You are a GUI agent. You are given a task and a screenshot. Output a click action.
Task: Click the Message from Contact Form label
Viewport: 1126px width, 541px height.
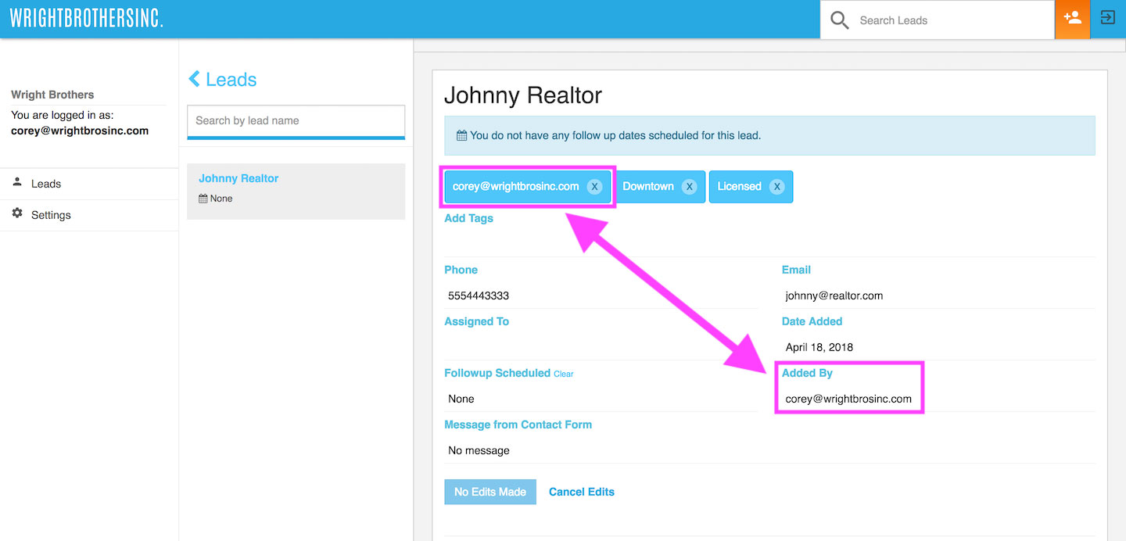tap(518, 425)
